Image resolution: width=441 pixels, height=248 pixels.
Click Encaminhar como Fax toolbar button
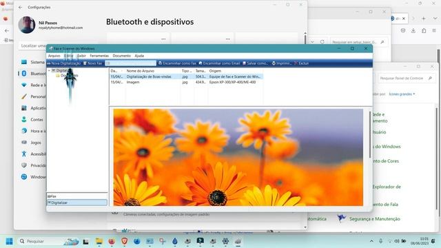tap(177, 63)
